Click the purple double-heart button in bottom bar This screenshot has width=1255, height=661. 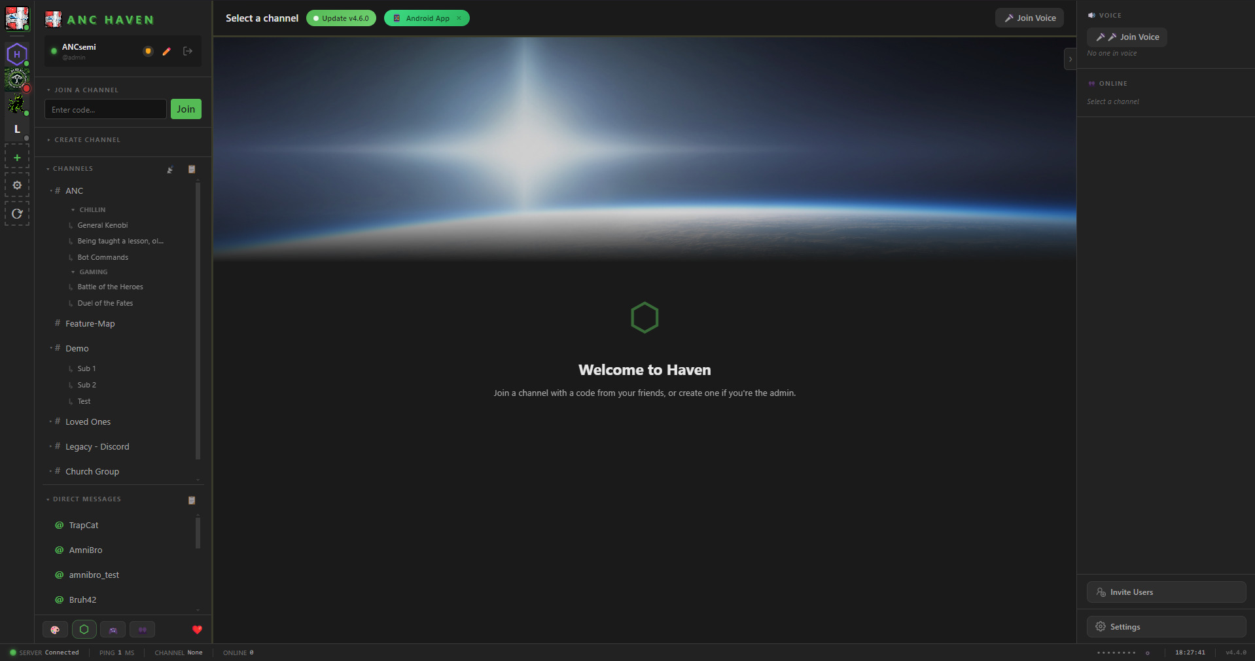coord(142,630)
